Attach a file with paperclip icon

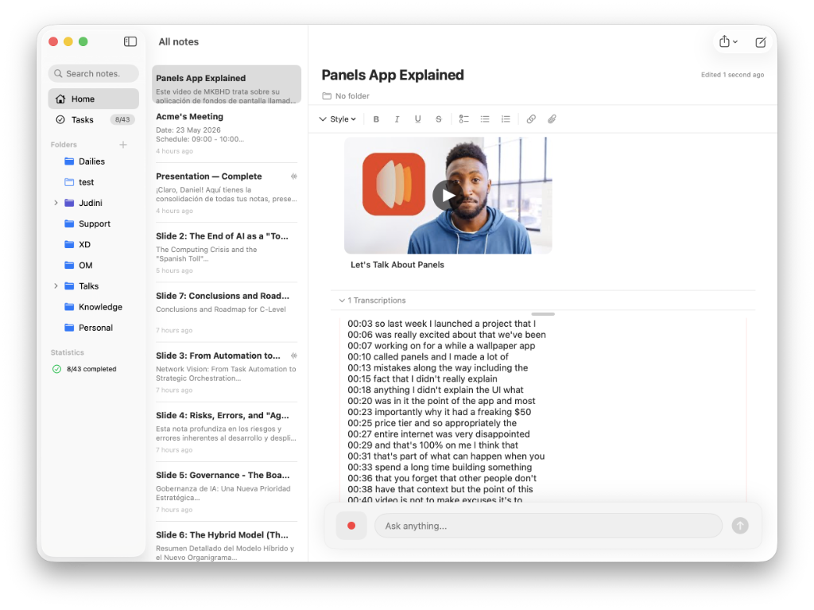pyautogui.click(x=552, y=119)
